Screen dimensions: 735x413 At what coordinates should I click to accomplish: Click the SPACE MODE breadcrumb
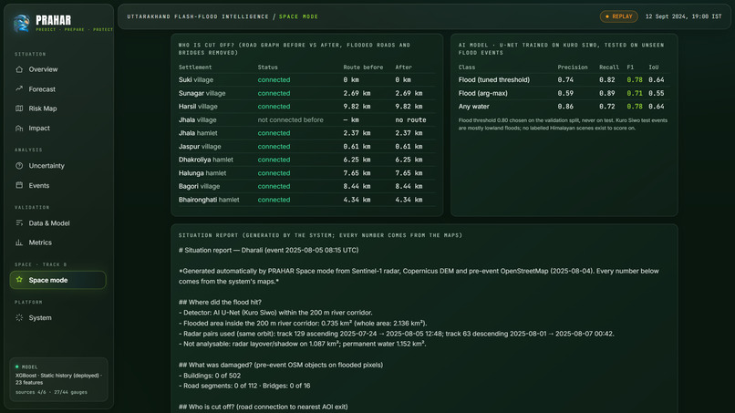click(x=298, y=16)
